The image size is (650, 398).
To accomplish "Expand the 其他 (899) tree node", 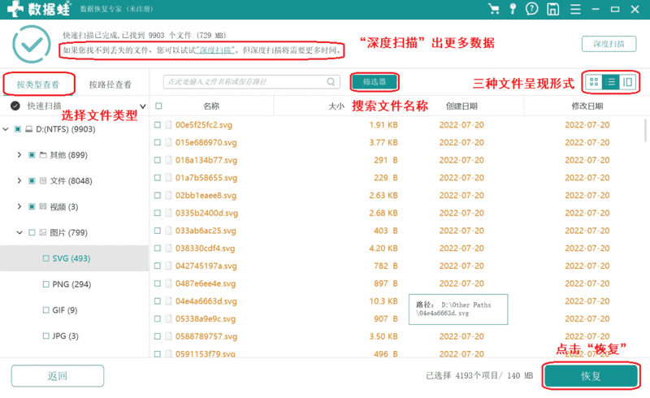I will 19,154.
